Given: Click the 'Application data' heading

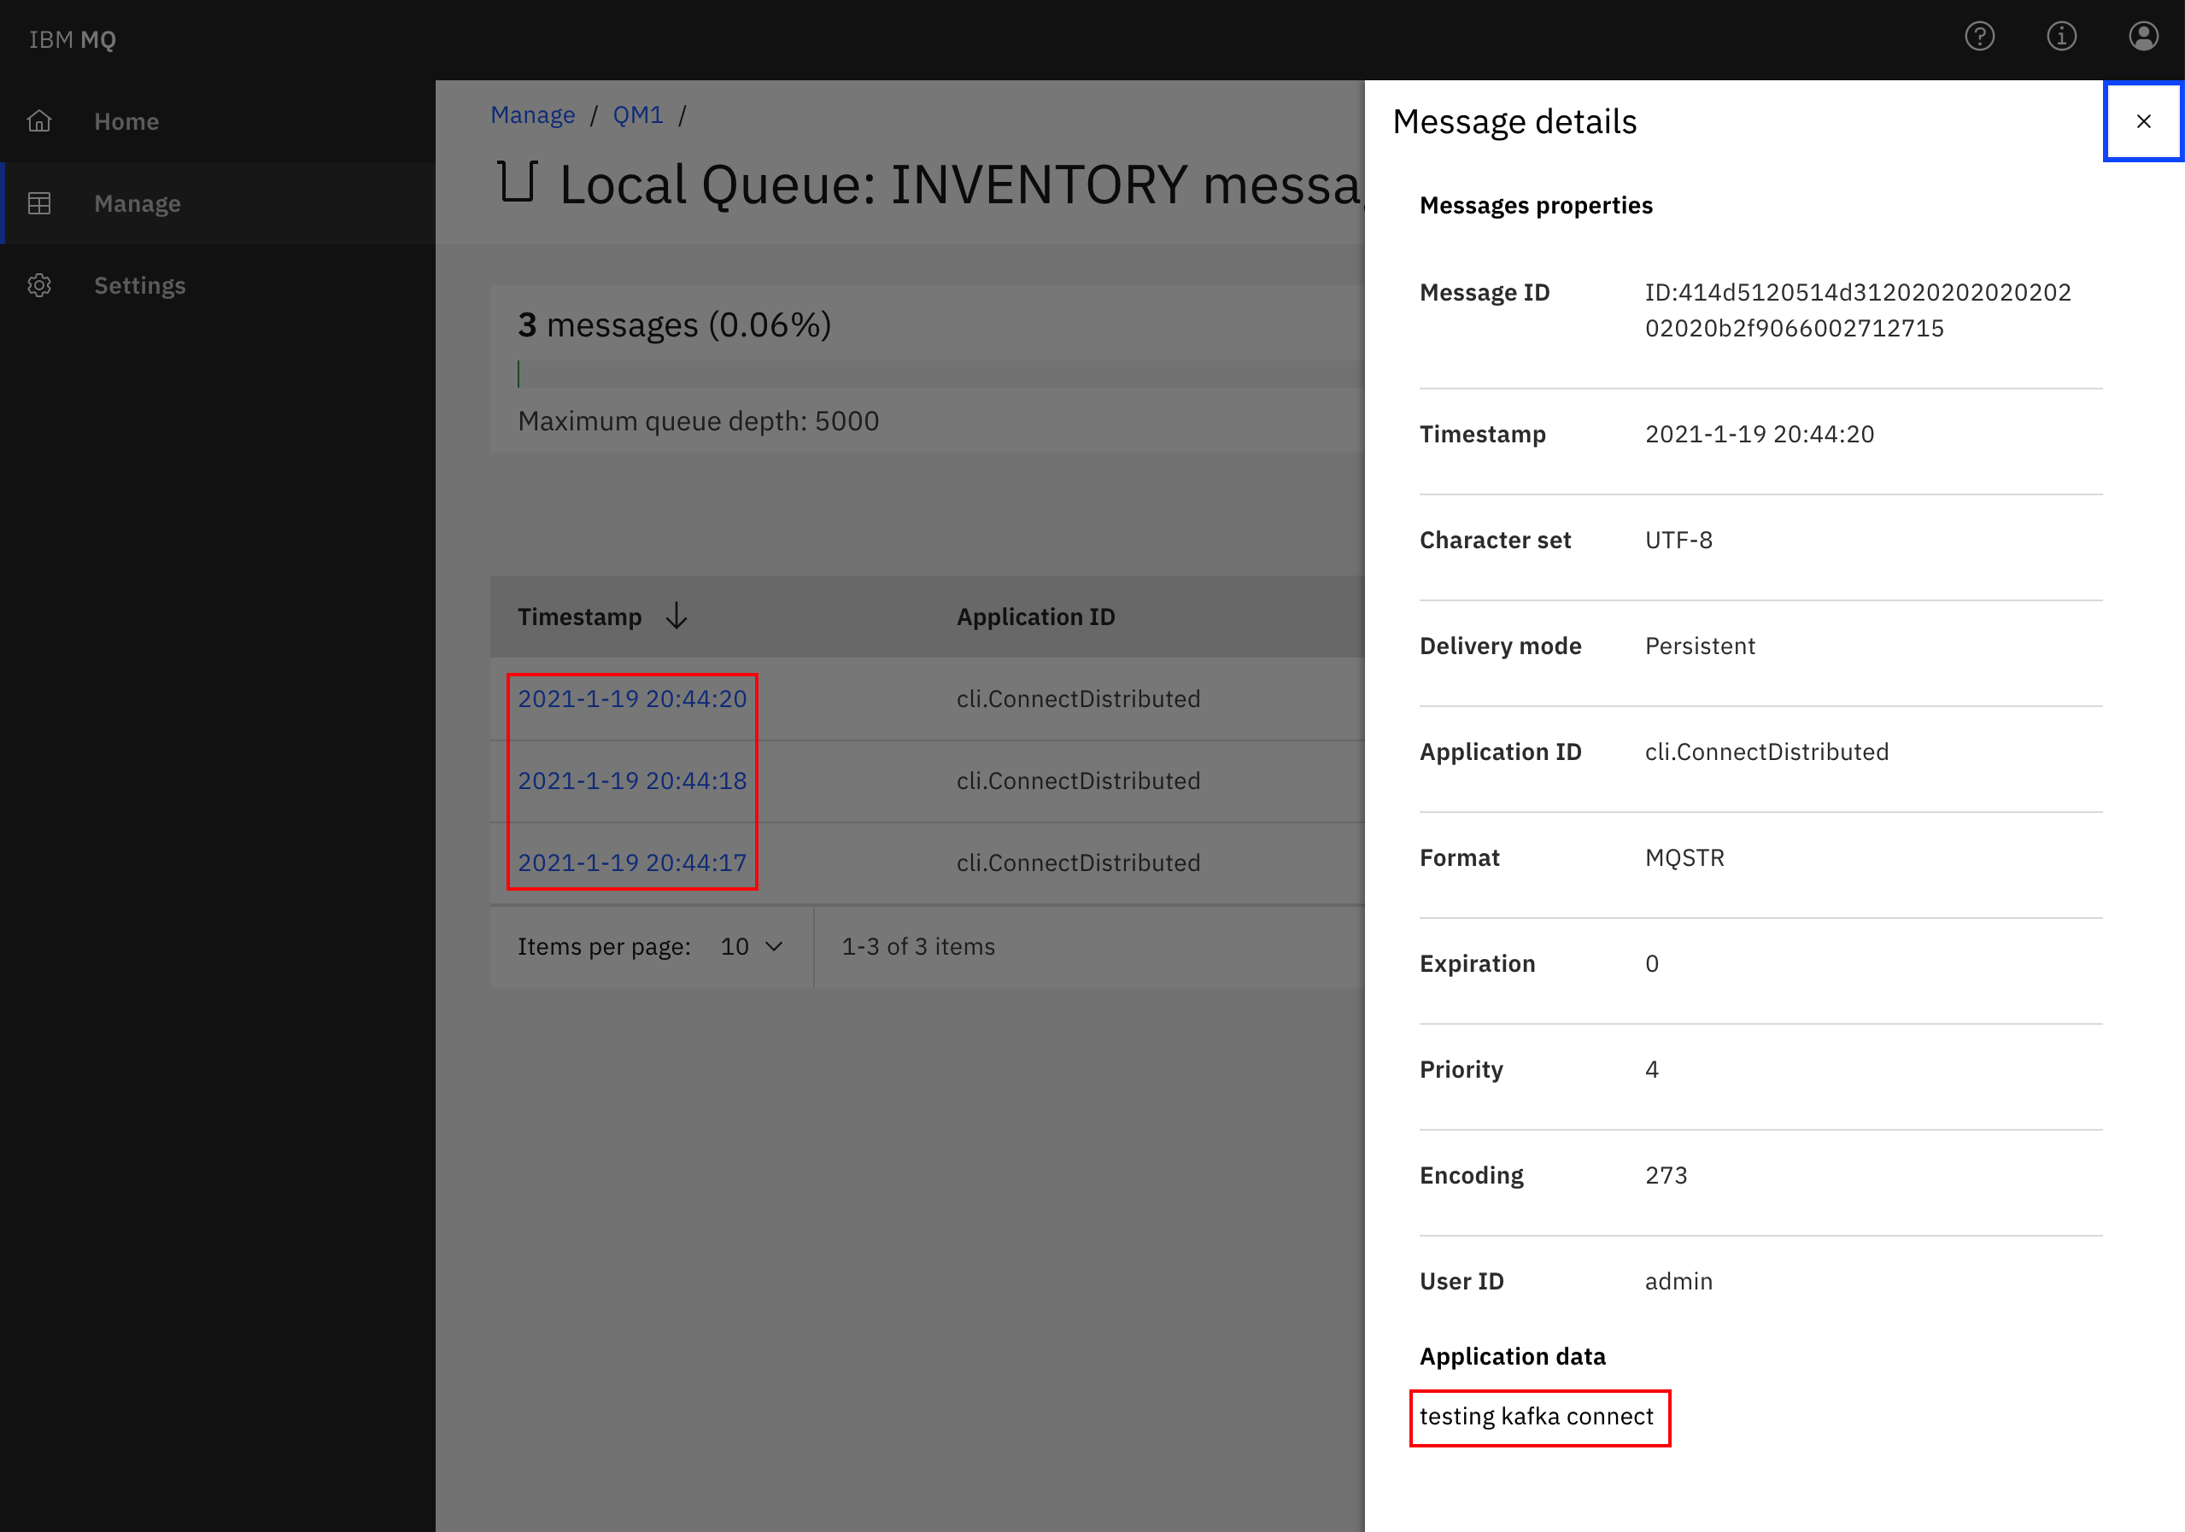Looking at the screenshot, I should click(x=1512, y=1356).
